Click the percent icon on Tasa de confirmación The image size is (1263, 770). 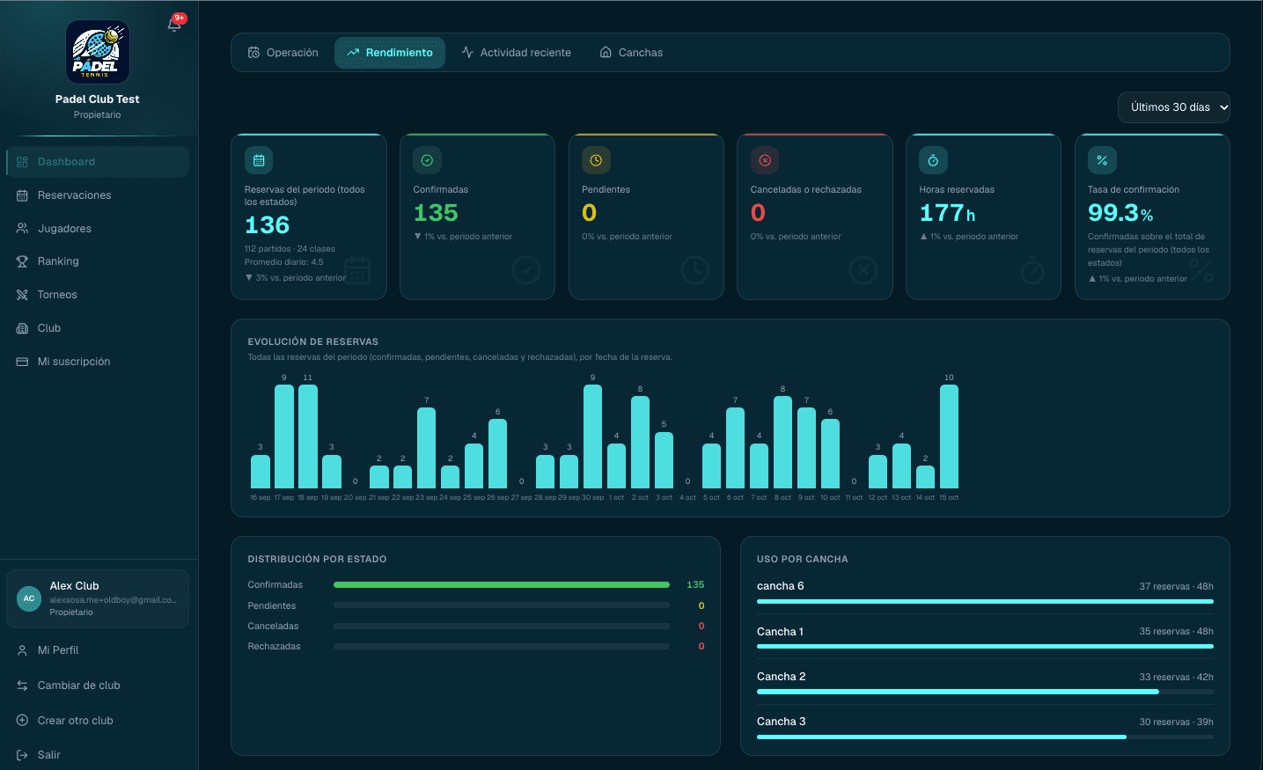(x=1102, y=160)
